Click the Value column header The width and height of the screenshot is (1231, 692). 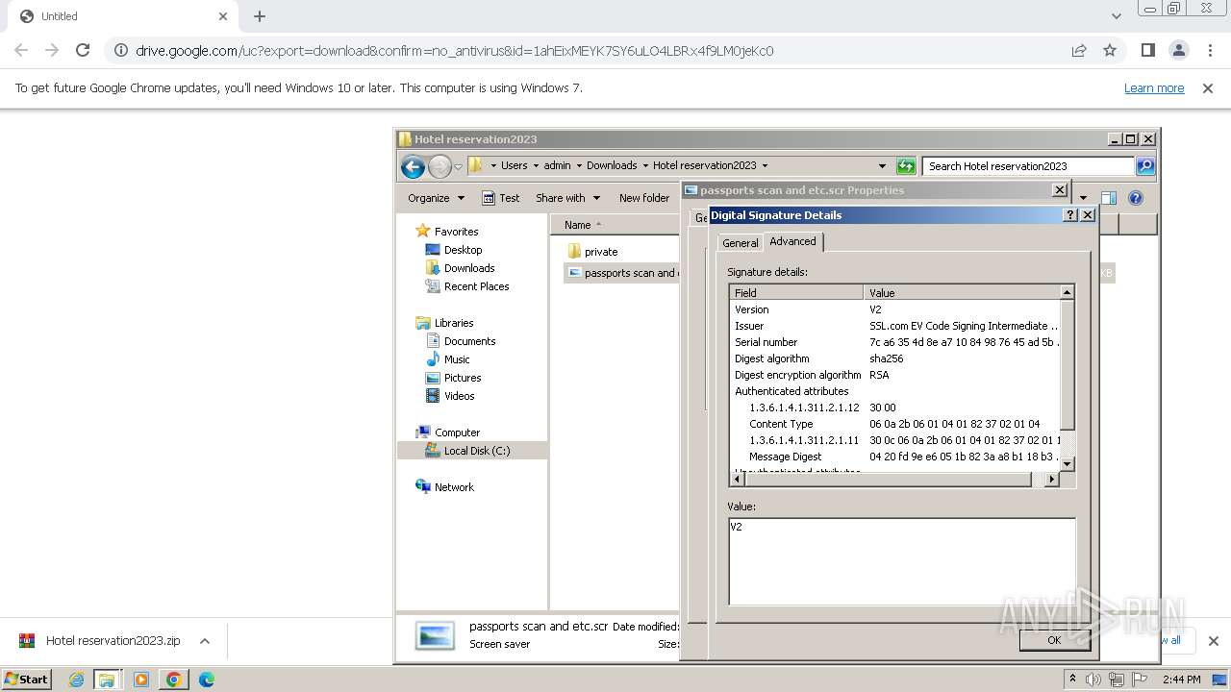tap(962, 292)
